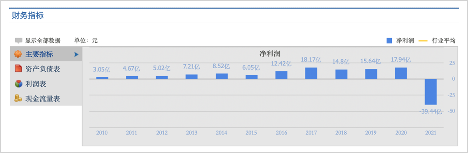Click the 6.05亿 data label
468x153 pixels.
[251, 68]
